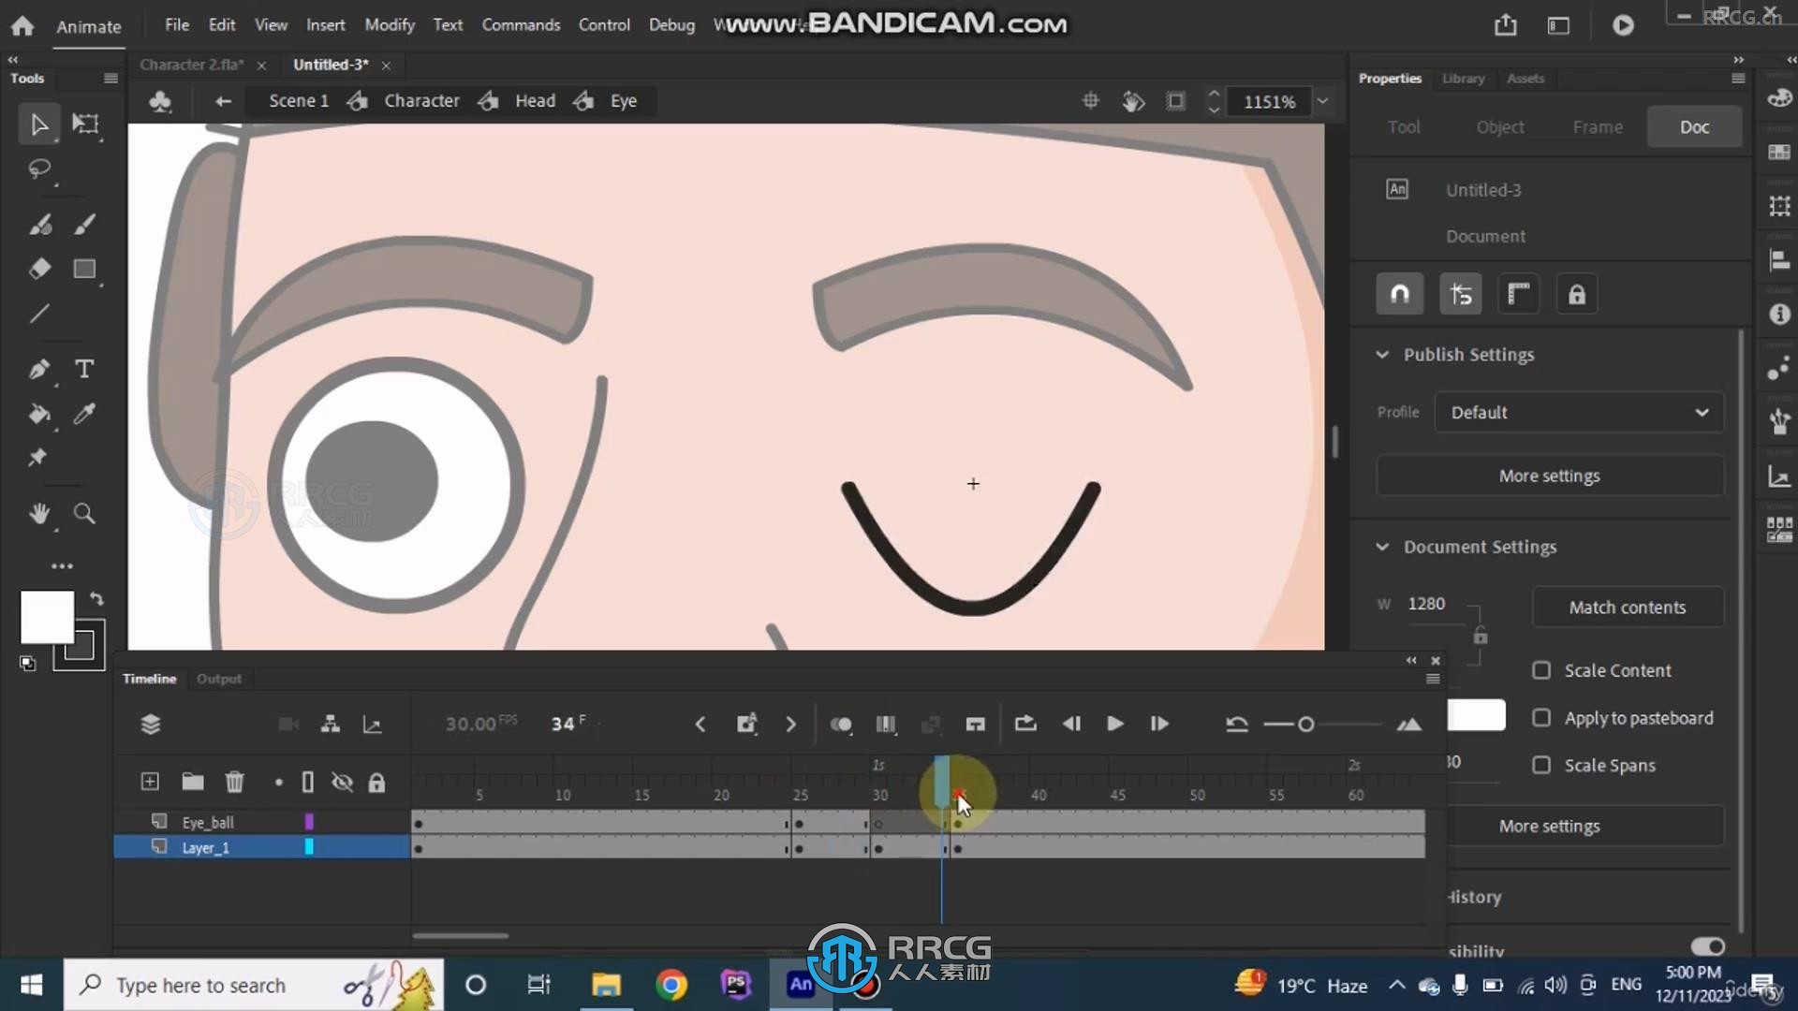Go back one level with arrow
The image size is (1798, 1011).
coord(223,101)
